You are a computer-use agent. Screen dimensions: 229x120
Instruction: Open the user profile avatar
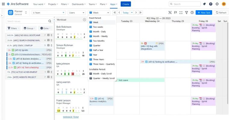point(224,4)
